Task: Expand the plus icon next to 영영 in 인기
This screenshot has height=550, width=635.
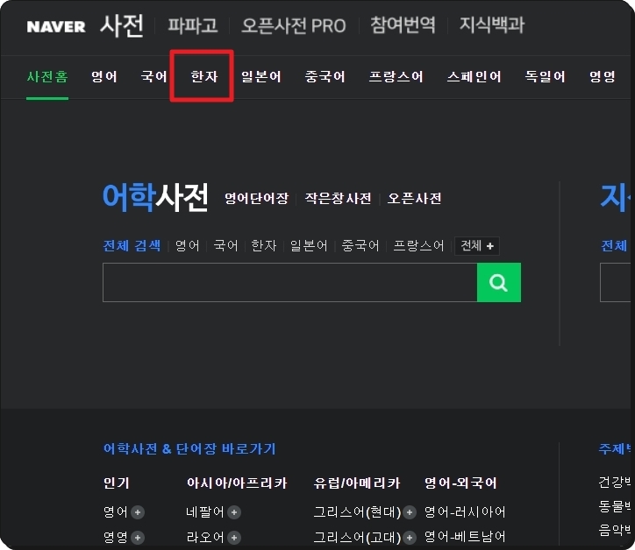Action: tap(138, 538)
